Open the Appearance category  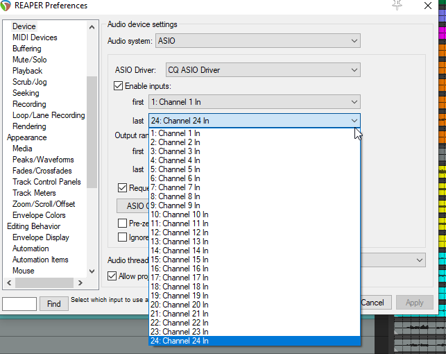(x=27, y=137)
